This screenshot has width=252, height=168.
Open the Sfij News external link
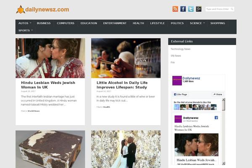(x=176, y=56)
